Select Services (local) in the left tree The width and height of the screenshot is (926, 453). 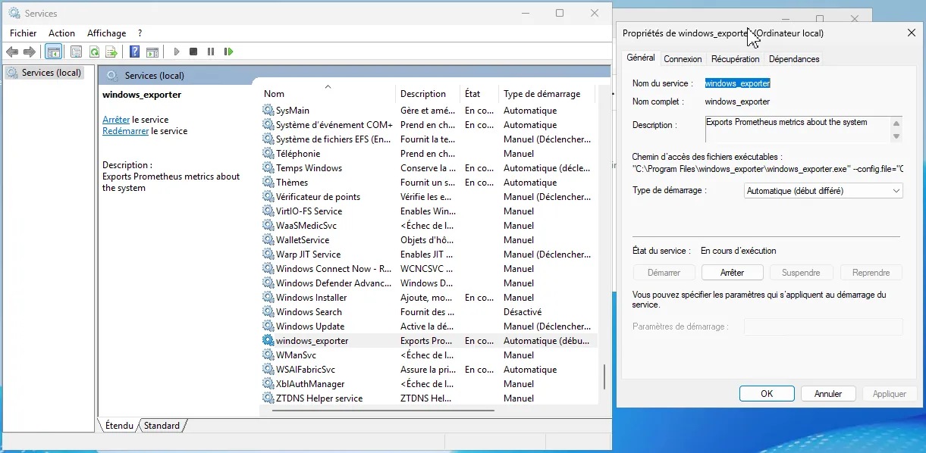pos(51,73)
